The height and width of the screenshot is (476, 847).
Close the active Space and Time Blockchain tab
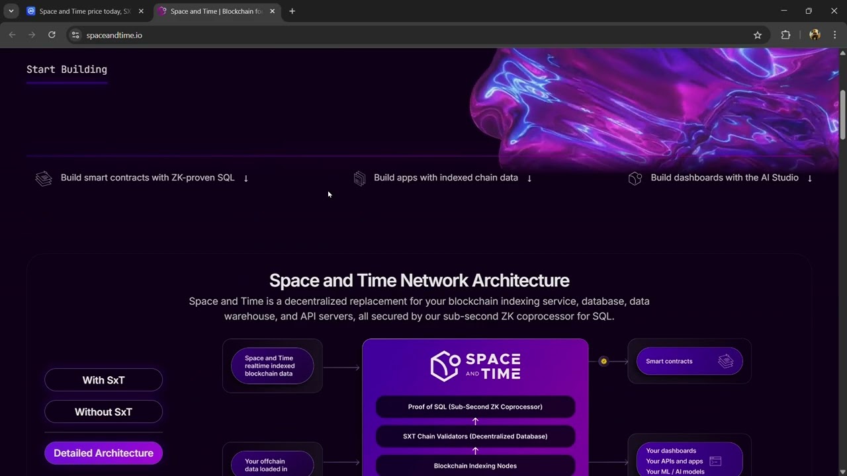[x=272, y=11]
